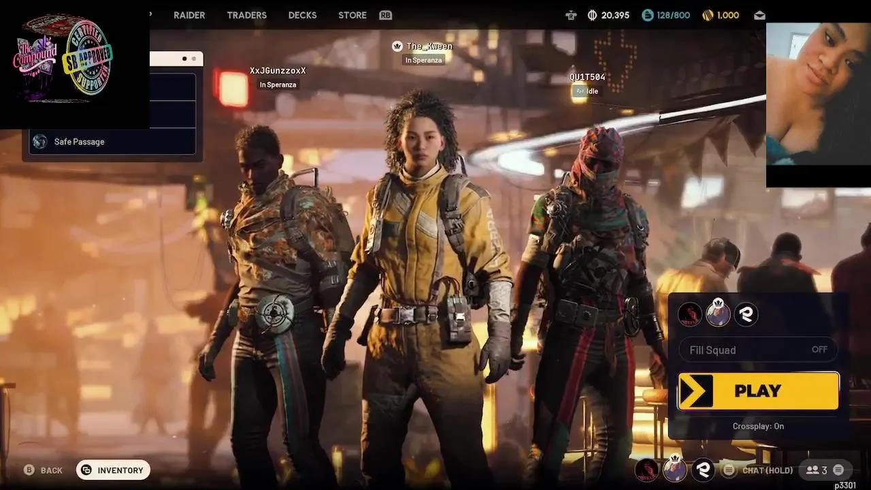Click the crowned avatar in bottom bar
871x490 pixels.
pyautogui.click(x=675, y=469)
